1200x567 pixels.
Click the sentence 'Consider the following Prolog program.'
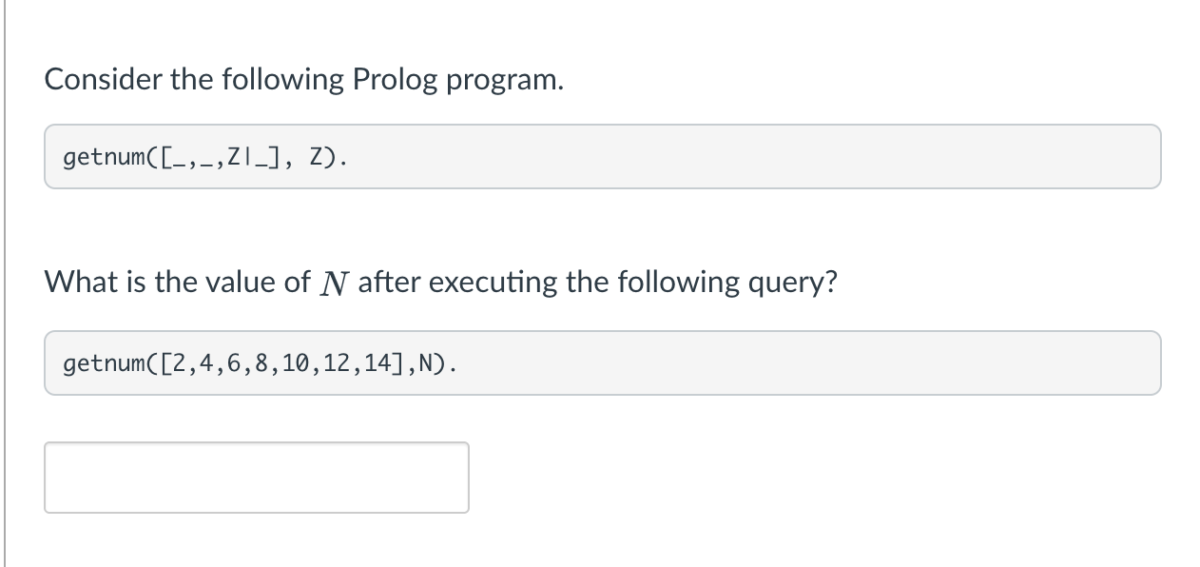coord(304,80)
